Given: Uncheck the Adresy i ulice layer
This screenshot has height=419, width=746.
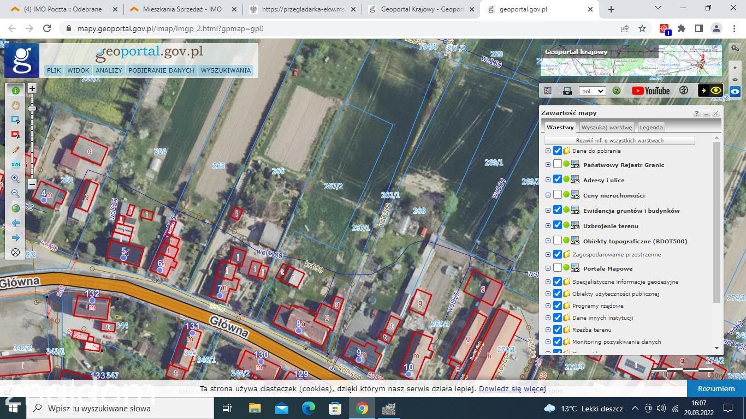Looking at the screenshot, I should tap(558, 179).
